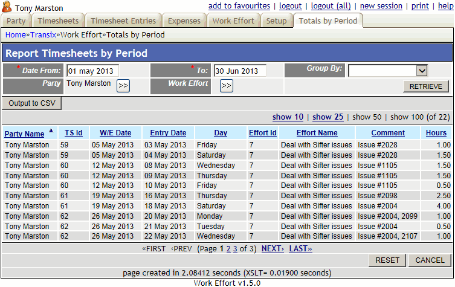
Task: Open the Work Effort lookup popup button
Action: [227, 86]
